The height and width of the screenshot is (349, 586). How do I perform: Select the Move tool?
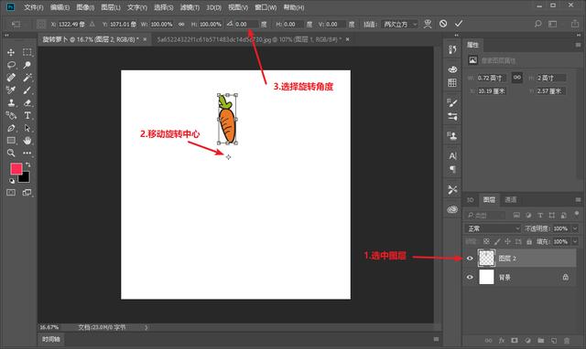coord(11,52)
